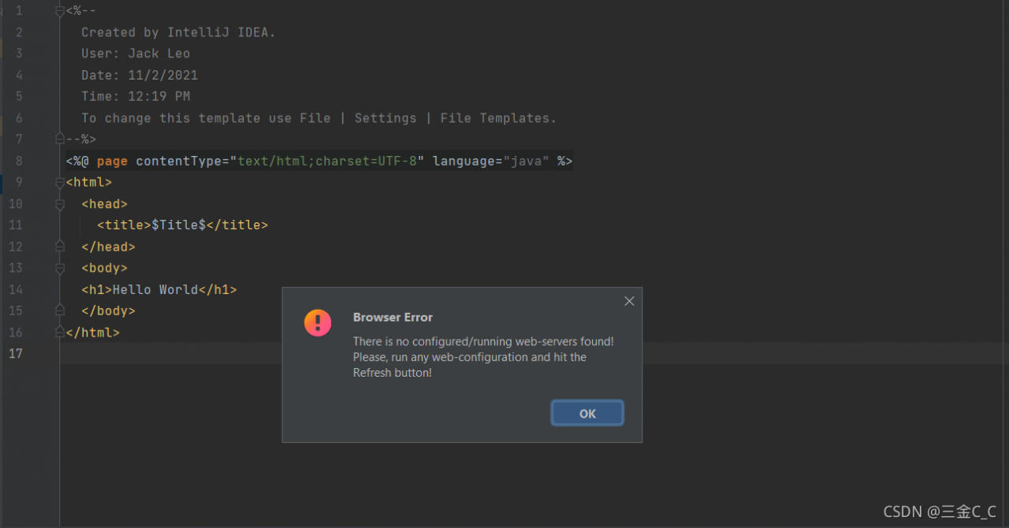
Task: Click line number 11 in gutter
Action: click(15, 225)
